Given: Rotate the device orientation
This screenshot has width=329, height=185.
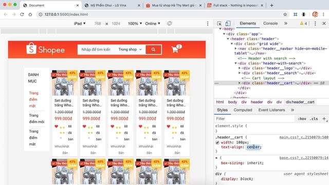Looking at the screenshot, I should [170, 24].
